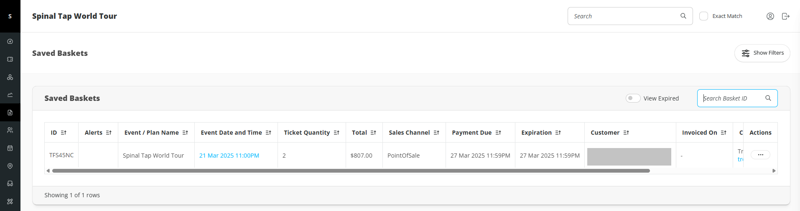Image resolution: width=800 pixels, height=211 pixels.
Task: Sort by Customer column icon
Action: [x=626, y=133]
